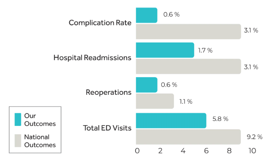Click the 5.8 % data label
This screenshot has width=272, height=163.
coord(220,119)
